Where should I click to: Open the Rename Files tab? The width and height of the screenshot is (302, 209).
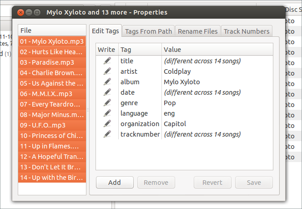(197, 31)
